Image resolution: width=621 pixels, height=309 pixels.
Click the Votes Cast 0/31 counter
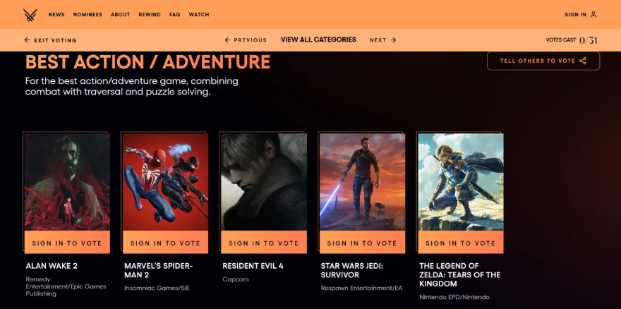pos(572,40)
